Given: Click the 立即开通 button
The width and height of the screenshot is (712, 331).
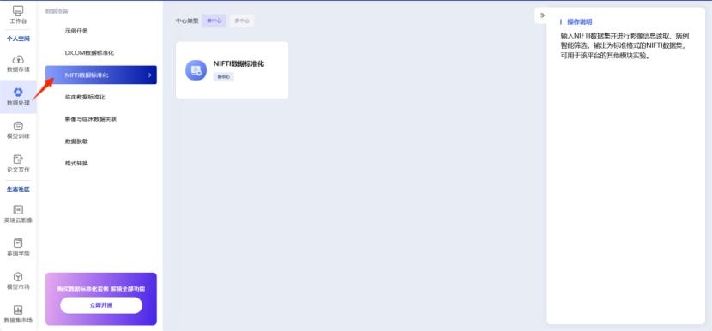Looking at the screenshot, I should [101, 305].
